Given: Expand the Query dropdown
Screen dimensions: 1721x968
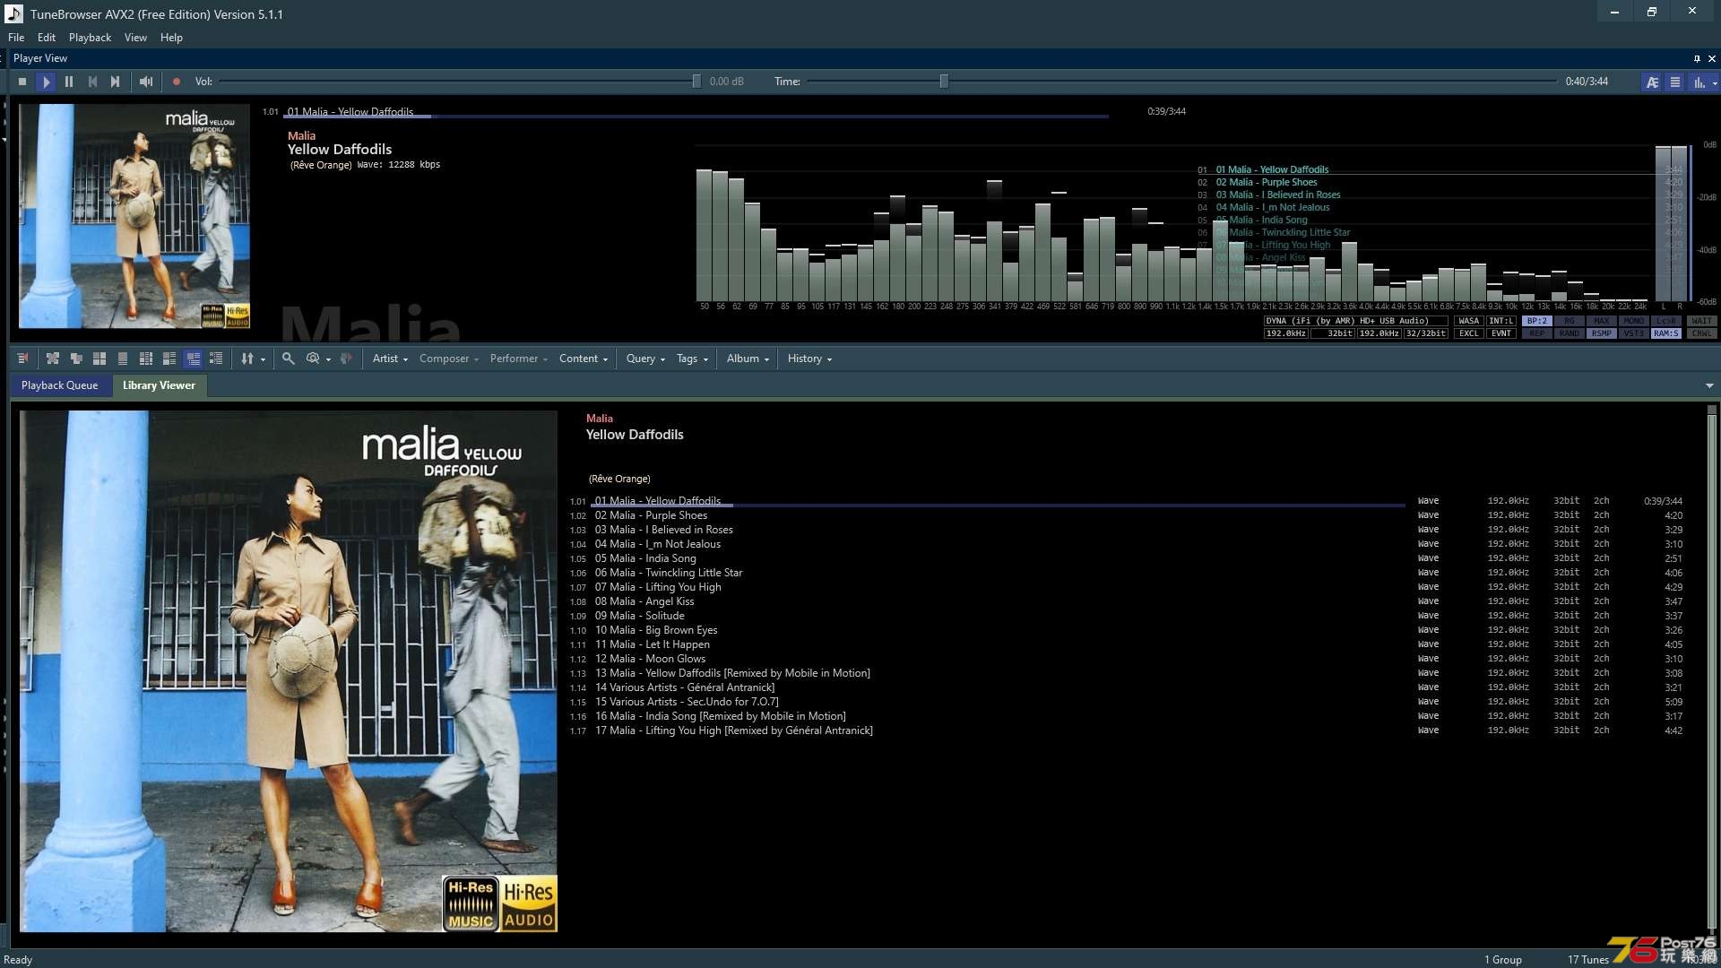Looking at the screenshot, I should coord(645,359).
